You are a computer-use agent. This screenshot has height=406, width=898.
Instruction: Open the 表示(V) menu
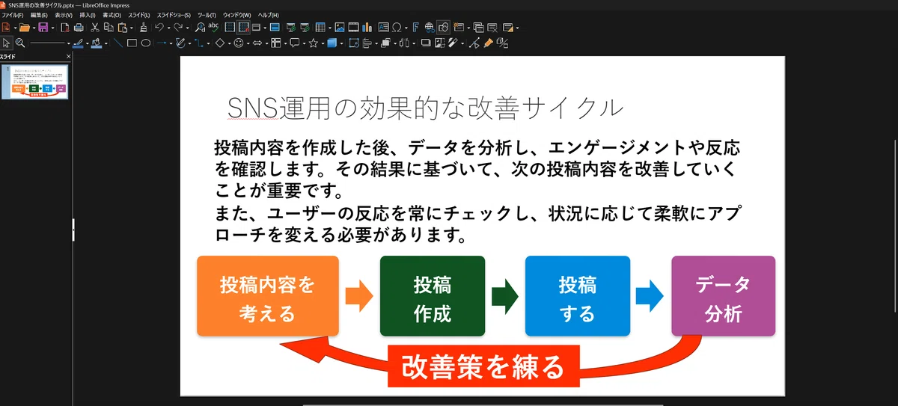click(x=64, y=15)
